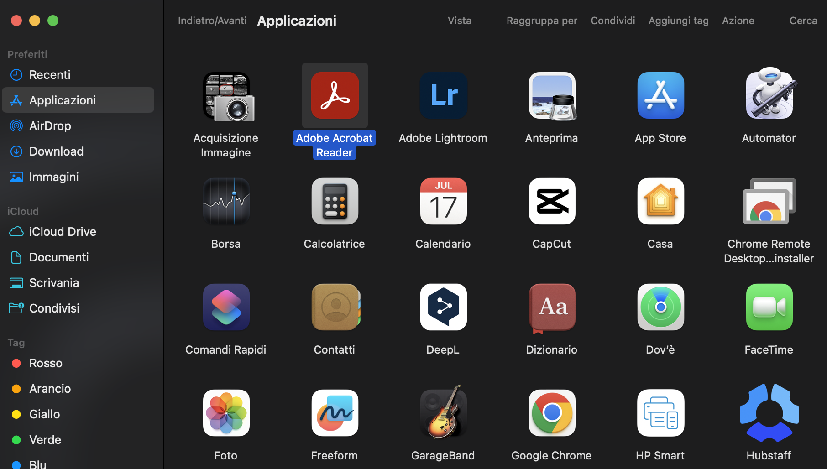
Task: Open Download in the sidebar
Action: click(x=56, y=151)
